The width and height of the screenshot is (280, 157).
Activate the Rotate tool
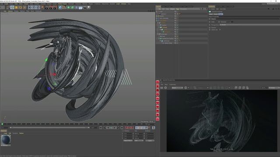tap(21, 7)
